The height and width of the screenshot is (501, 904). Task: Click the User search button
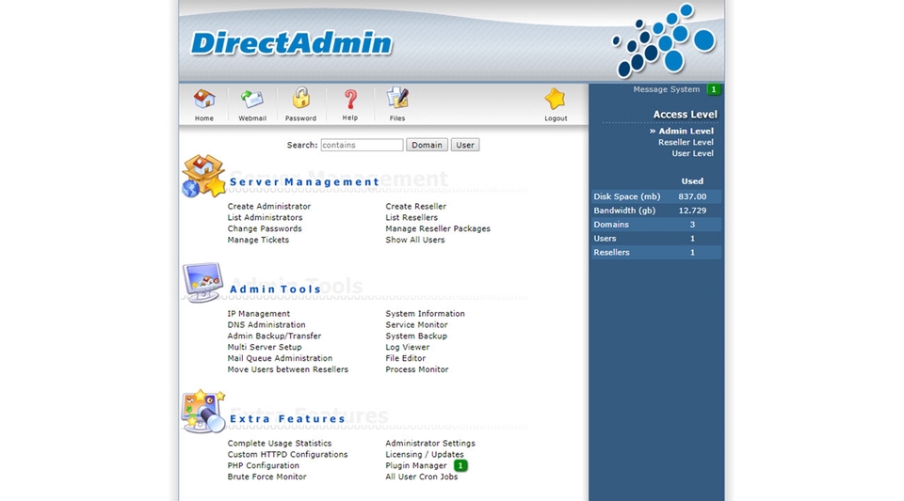point(465,145)
